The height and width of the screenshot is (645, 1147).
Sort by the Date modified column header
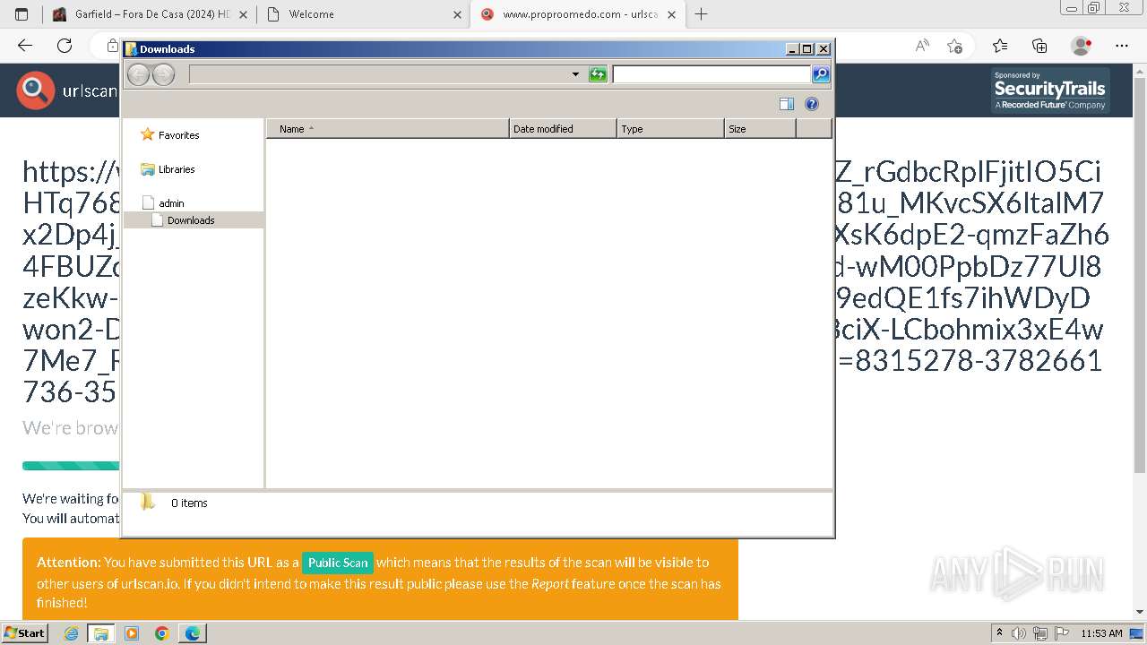563,129
